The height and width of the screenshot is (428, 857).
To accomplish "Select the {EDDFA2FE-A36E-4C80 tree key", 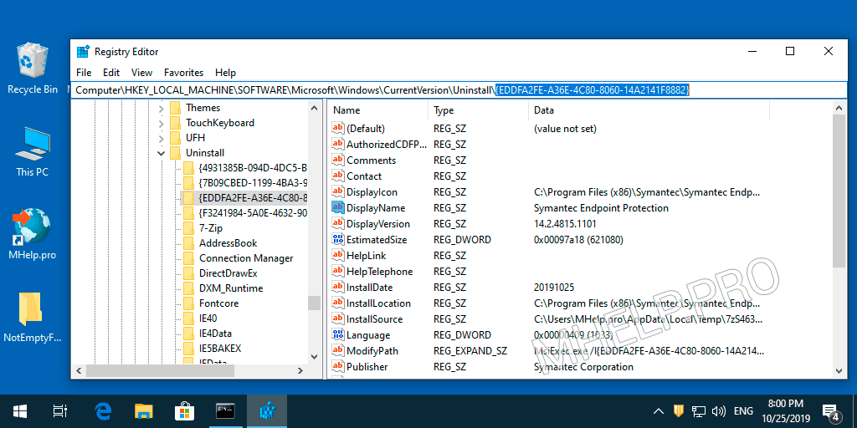I will pos(253,197).
